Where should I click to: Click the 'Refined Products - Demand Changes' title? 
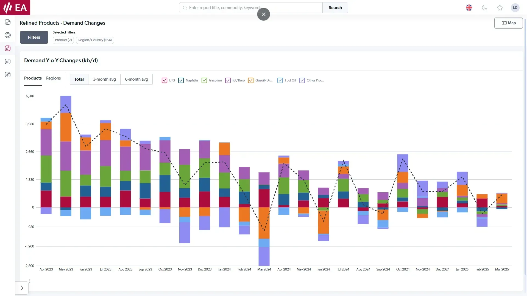62,23
